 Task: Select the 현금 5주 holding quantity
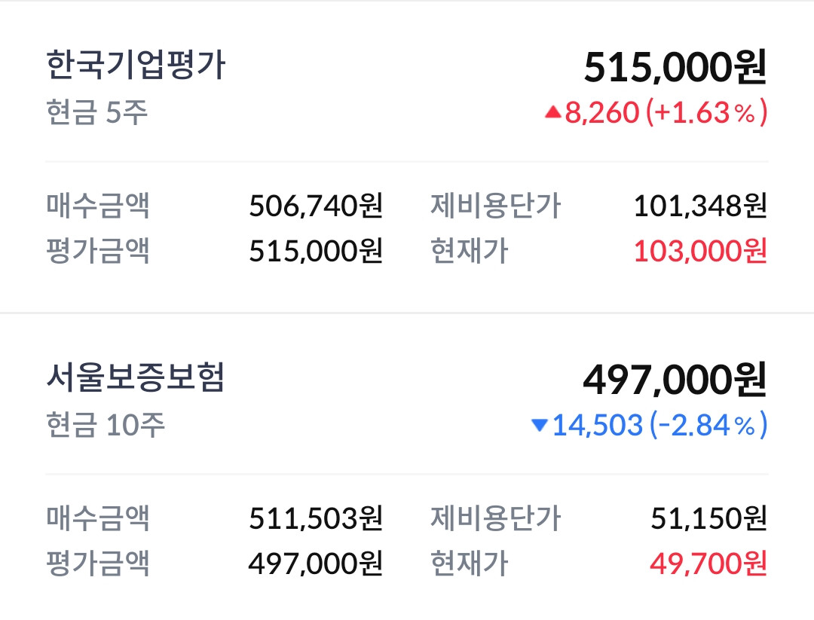coord(97,113)
